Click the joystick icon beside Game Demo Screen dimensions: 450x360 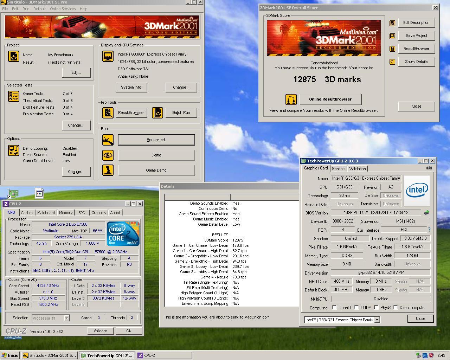(x=108, y=170)
